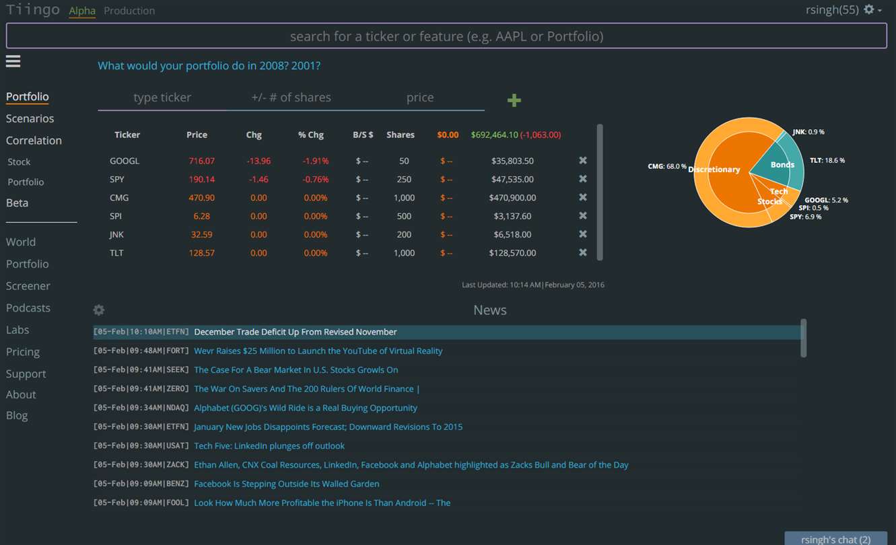
Task: Click the type ticker input field
Action: tap(162, 98)
